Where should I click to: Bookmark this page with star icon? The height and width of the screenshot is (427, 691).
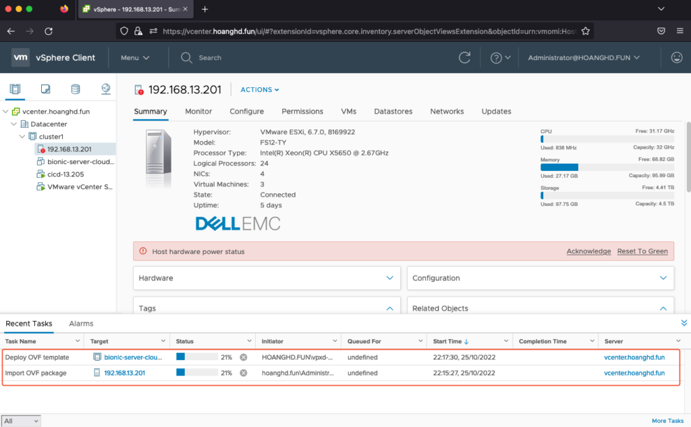pos(585,31)
